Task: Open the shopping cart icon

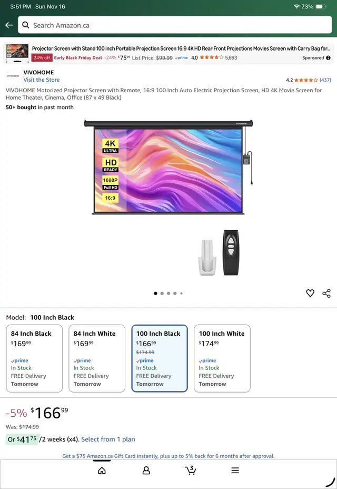Action: click(191, 470)
